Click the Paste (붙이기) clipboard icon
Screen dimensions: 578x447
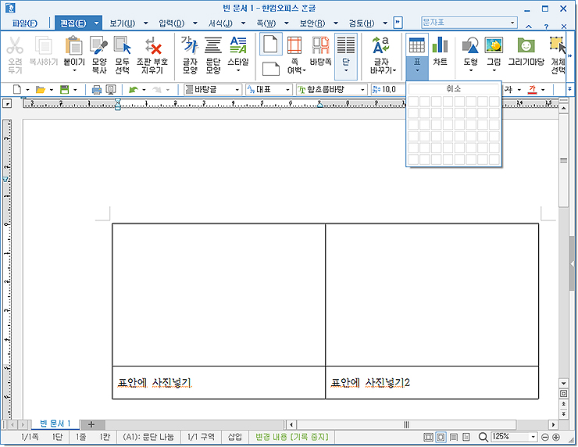point(74,46)
